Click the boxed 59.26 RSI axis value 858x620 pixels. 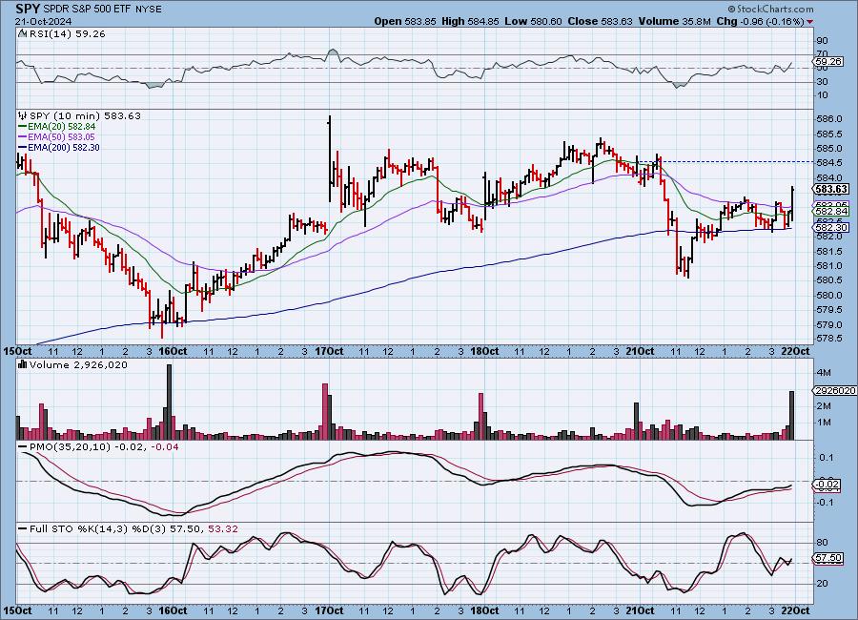pos(828,61)
